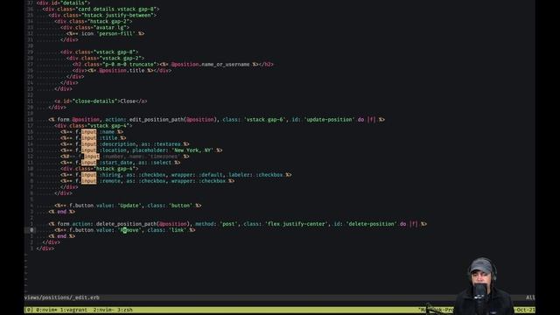Screen dimensions: 560x315
Task: Click the highlighted 'input' on the :location line
Action: click(88, 150)
